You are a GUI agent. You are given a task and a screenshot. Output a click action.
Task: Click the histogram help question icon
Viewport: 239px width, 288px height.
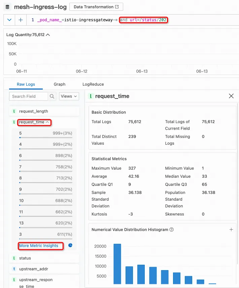tap(172, 230)
